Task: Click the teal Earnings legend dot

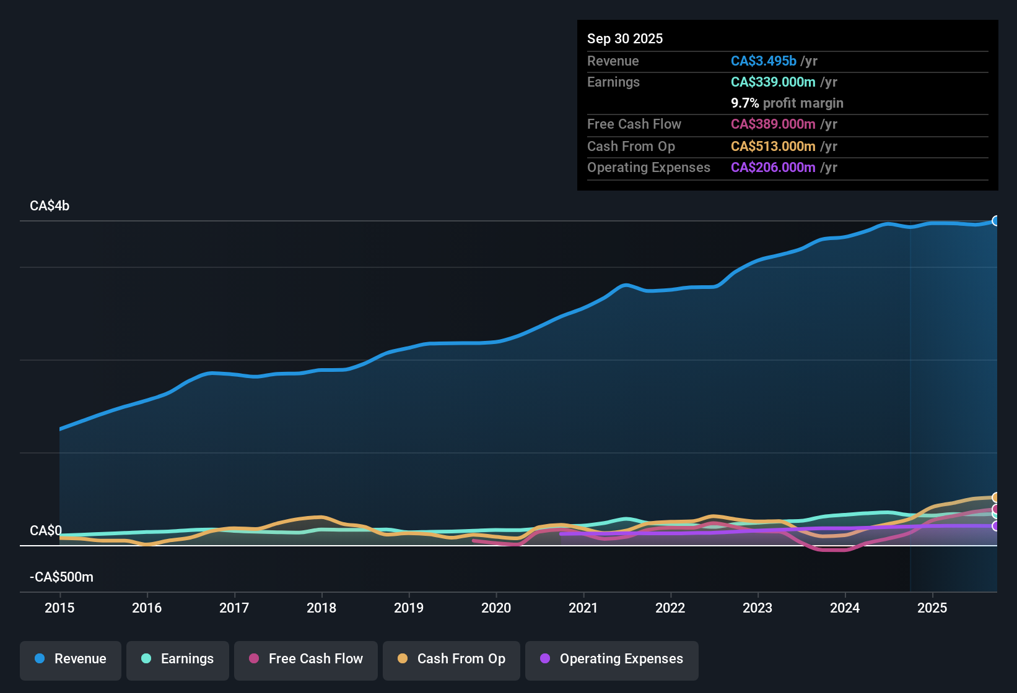Action: click(146, 658)
